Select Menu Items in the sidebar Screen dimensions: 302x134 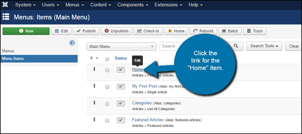pyautogui.click(x=39, y=58)
